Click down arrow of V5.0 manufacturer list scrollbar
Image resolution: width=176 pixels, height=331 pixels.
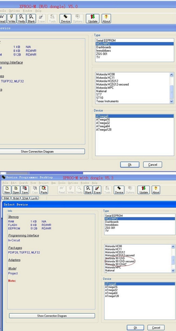171,101
